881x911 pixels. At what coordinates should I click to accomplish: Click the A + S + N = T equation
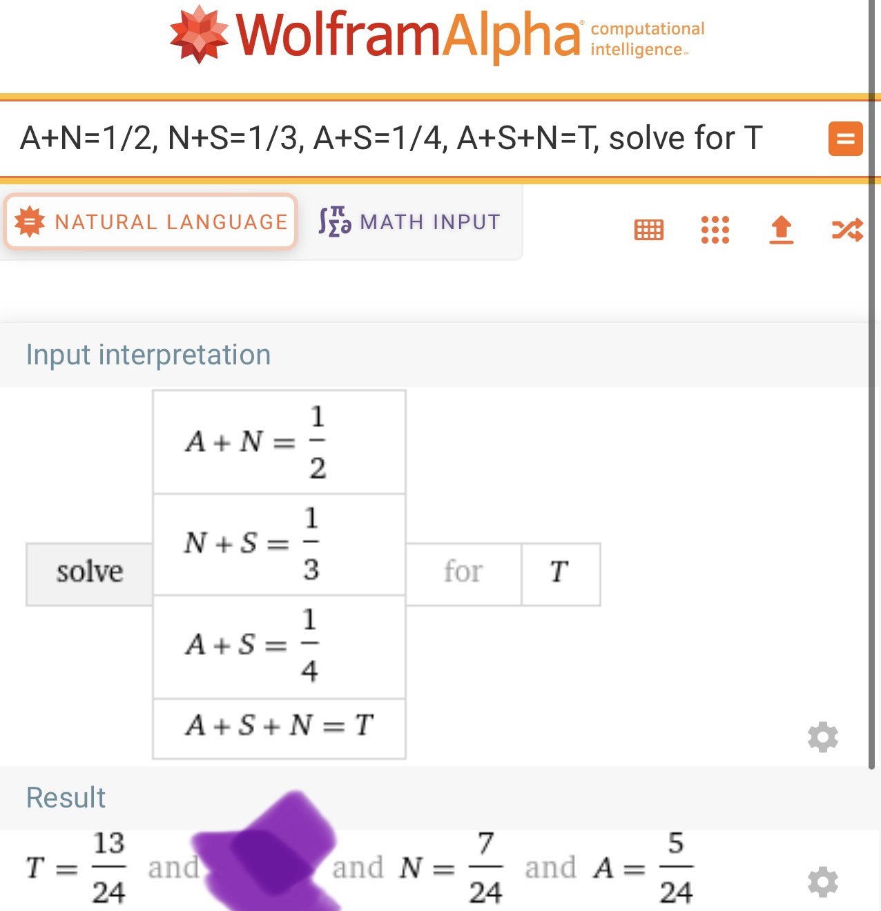(279, 725)
